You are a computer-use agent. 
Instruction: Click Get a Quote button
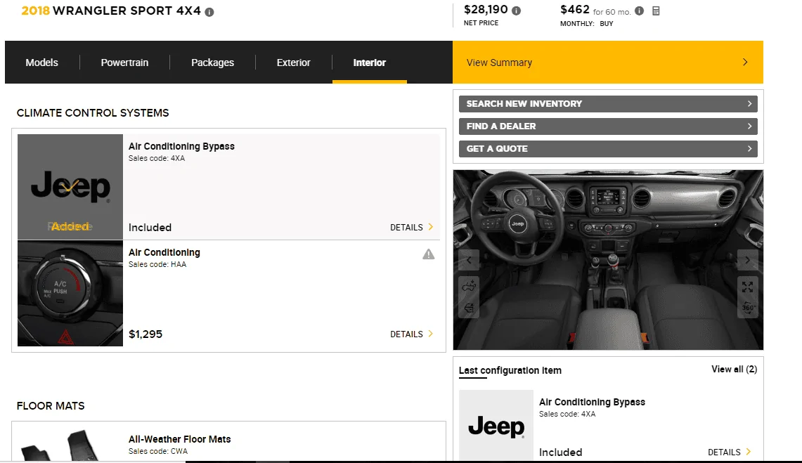608,149
